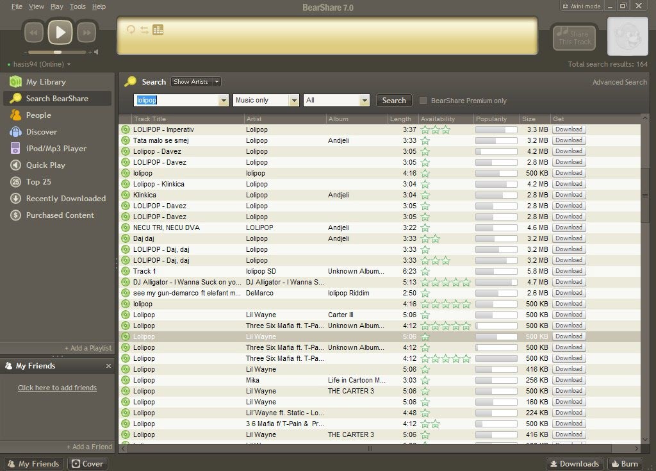Viewport: 656px width, 471px height.
Task: Open the Tools menu
Action: click(x=78, y=6)
